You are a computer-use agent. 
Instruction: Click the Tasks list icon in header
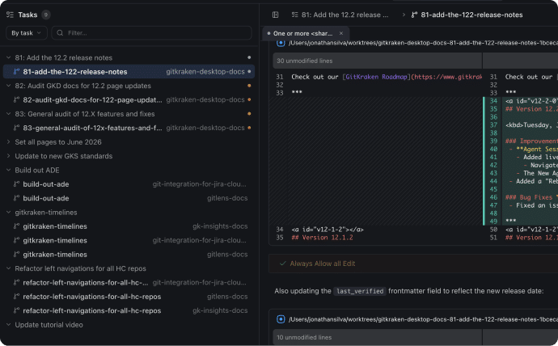click(x=10, y=15)
